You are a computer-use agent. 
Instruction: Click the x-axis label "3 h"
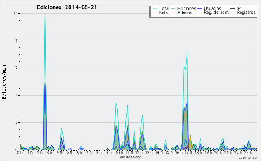tap(50, 152)
